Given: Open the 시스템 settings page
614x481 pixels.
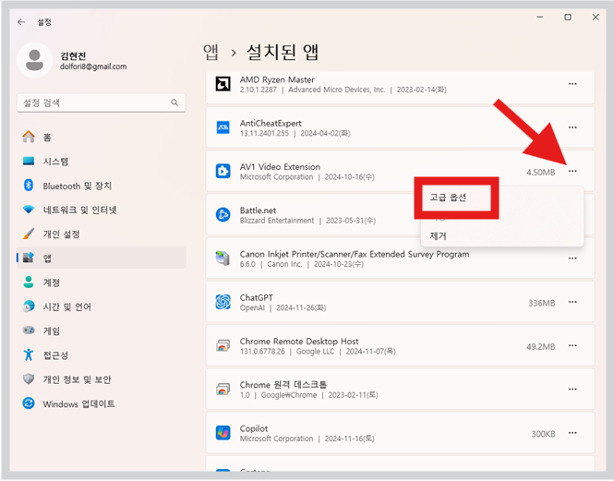Looking at the screenshot, I should 101,162.
